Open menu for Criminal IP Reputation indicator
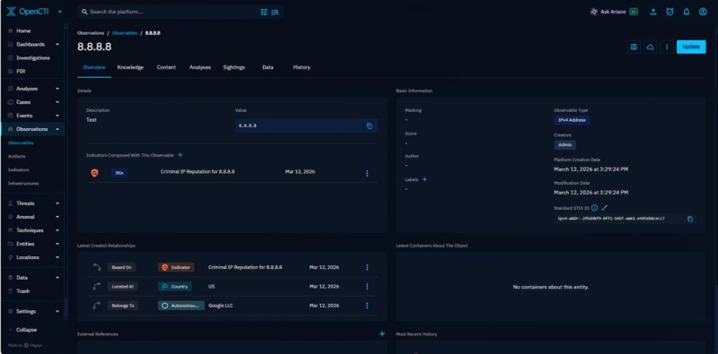The height and width of the screenshot is (354, 718). 367,173
